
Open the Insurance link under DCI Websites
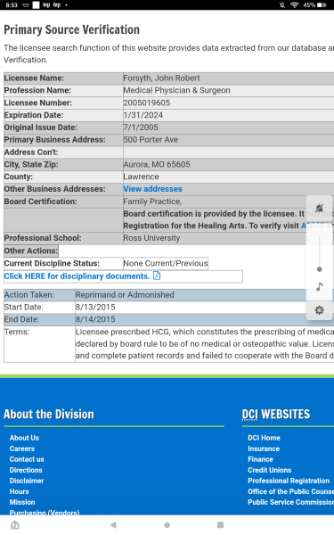coord(264,449)
